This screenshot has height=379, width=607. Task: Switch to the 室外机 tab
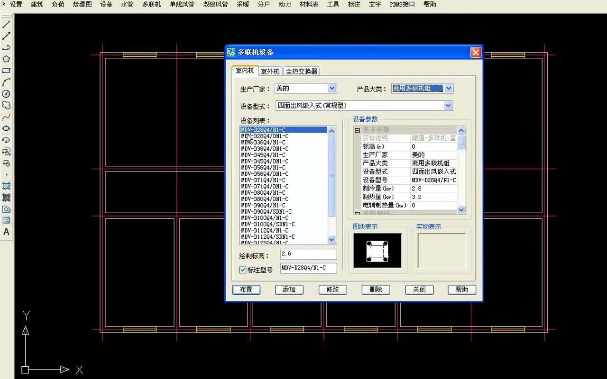pos(270,72)
